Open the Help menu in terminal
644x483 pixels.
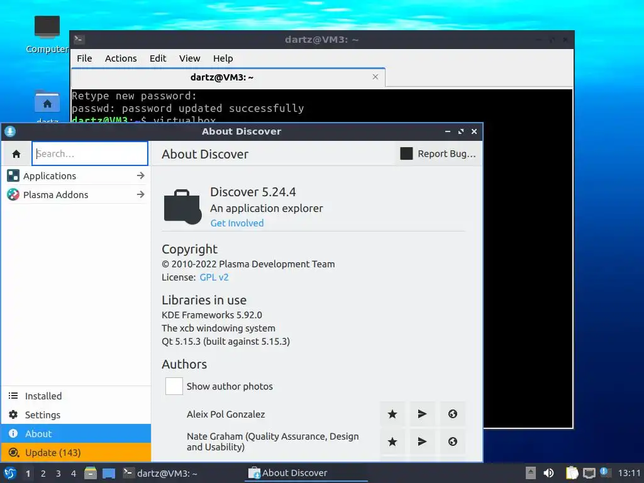click(223, 58)
